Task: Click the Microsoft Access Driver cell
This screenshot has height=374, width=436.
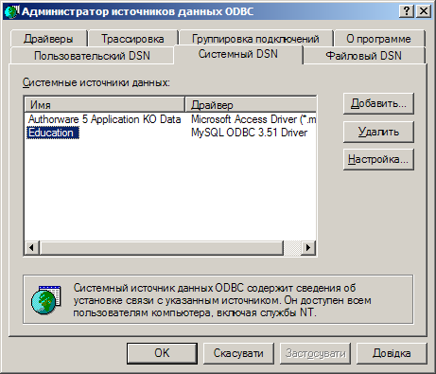Action: click(x=253, y=119)
